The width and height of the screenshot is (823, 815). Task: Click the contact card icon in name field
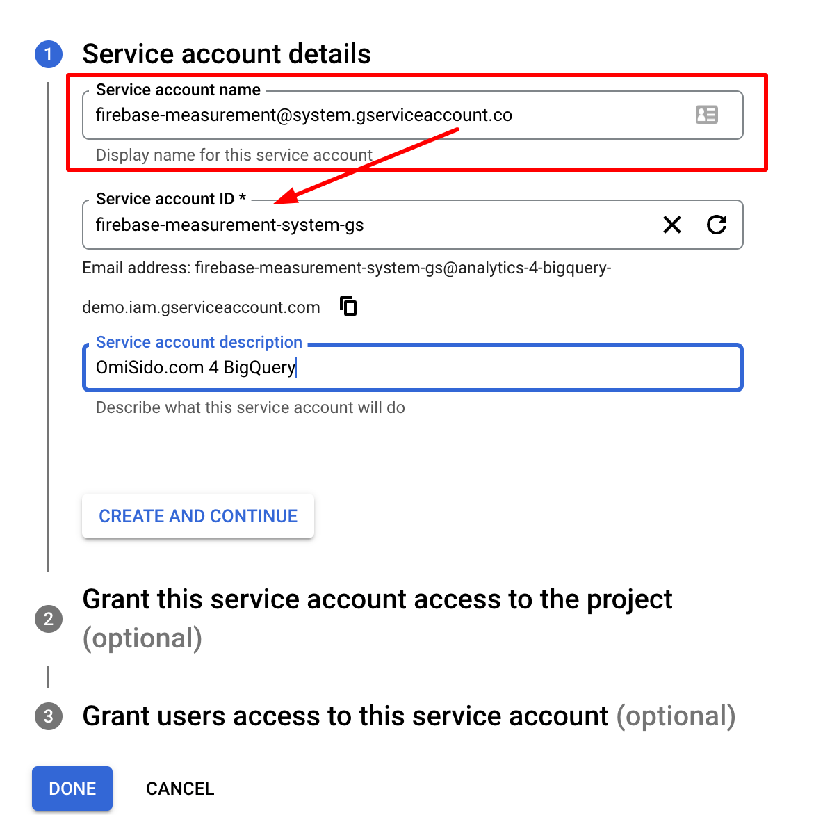point(706,115)
